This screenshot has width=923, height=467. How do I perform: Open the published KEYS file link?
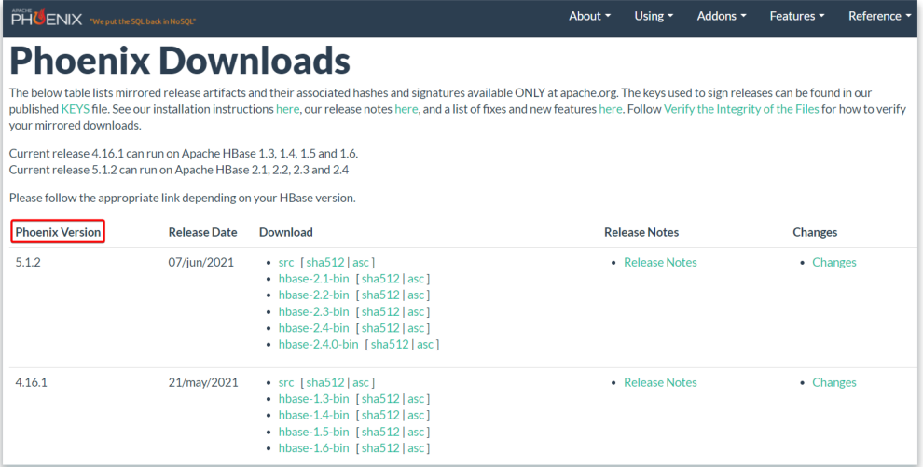[x=76, y=109]
